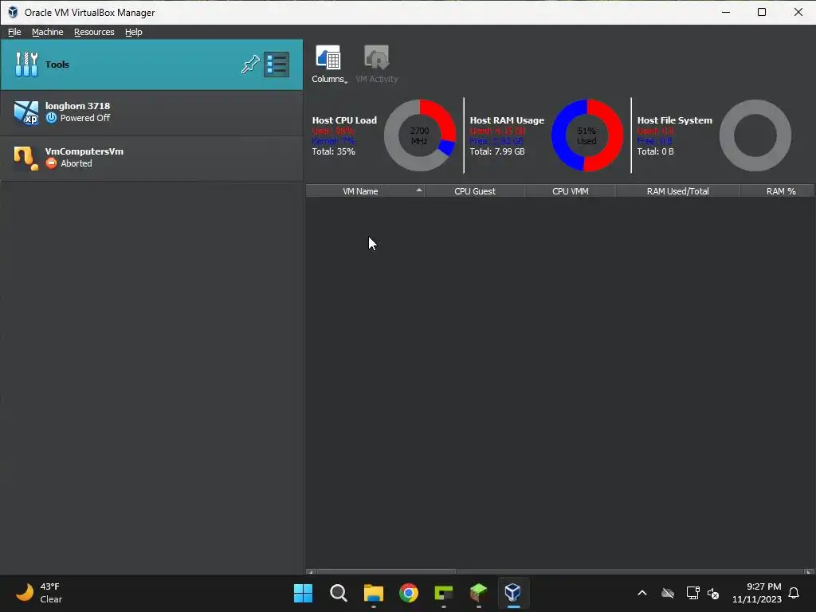Select the longhorn 3718 virtual machine

tap(151, 112)
